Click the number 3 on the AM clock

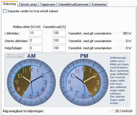[x=45, y=82]
